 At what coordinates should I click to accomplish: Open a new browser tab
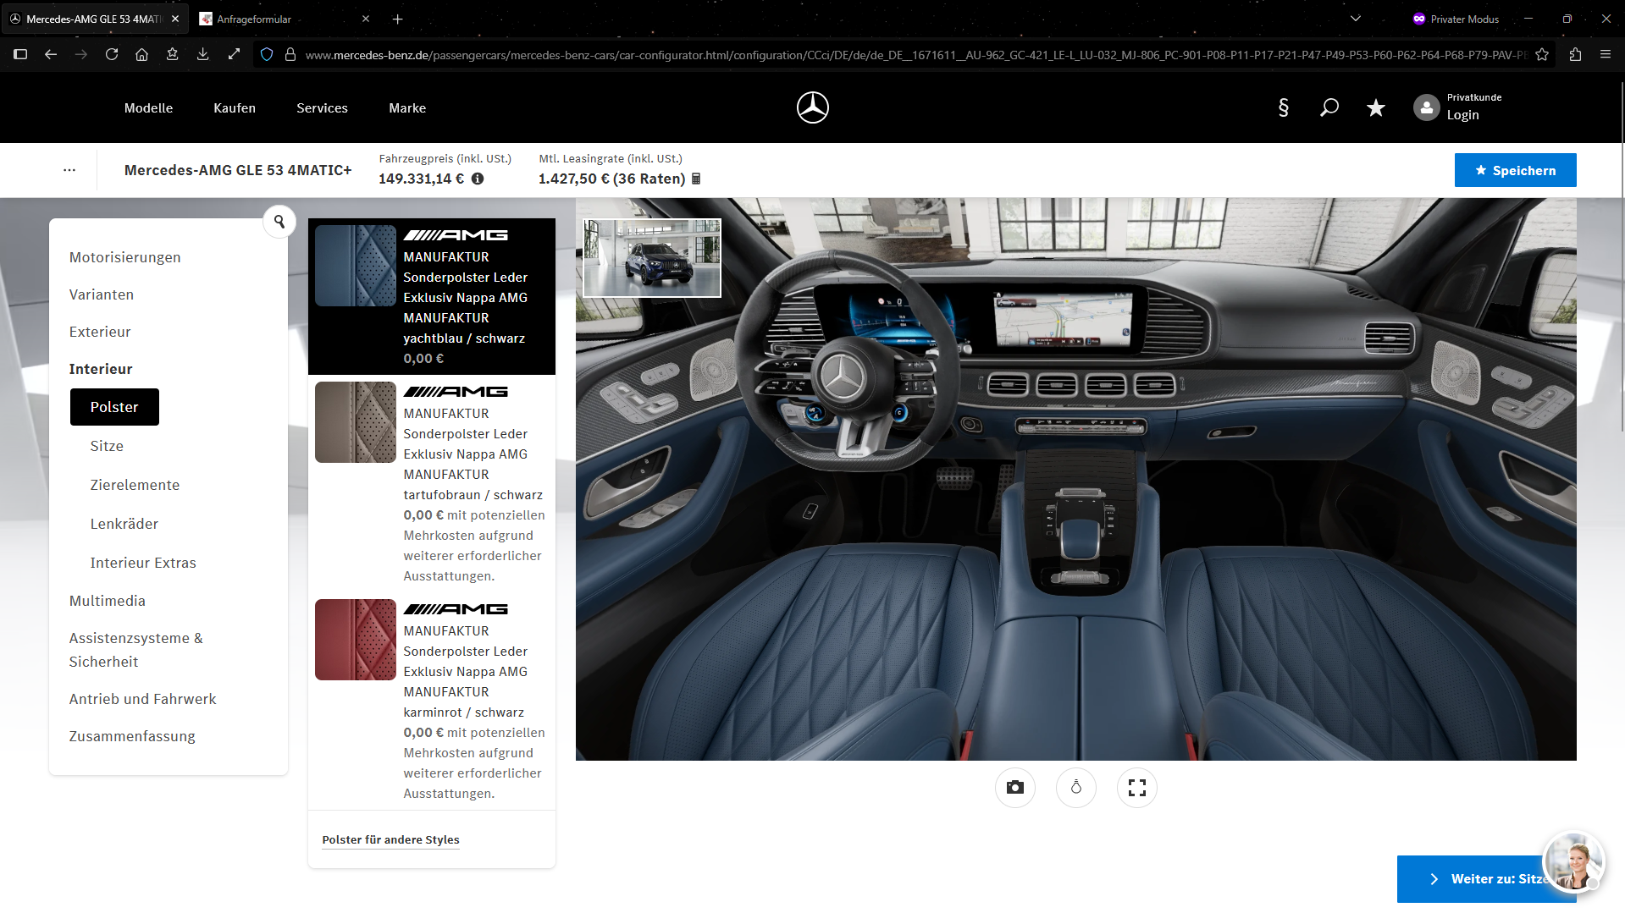click(397, 19)
